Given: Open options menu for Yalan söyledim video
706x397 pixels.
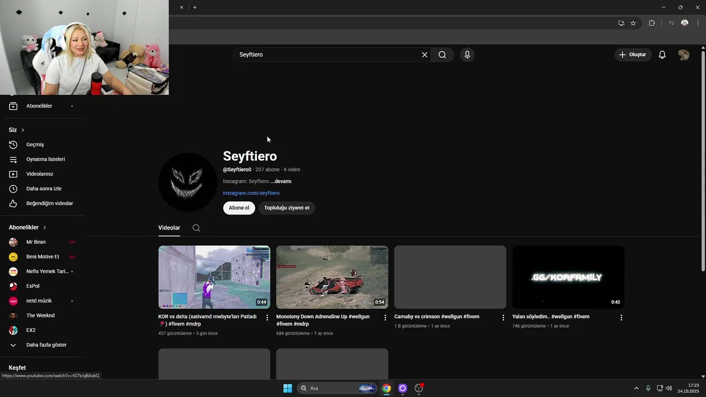Looking at the screenshot, I should tap(621, 318).
